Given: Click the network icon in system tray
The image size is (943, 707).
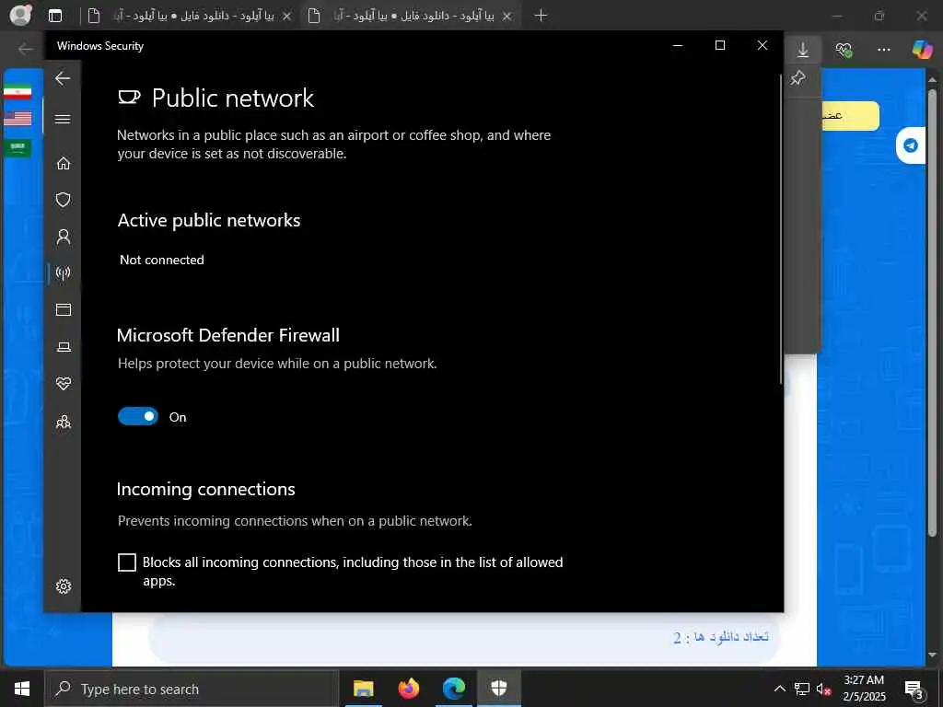Looking at the screenshot, I should coord(802,689).
